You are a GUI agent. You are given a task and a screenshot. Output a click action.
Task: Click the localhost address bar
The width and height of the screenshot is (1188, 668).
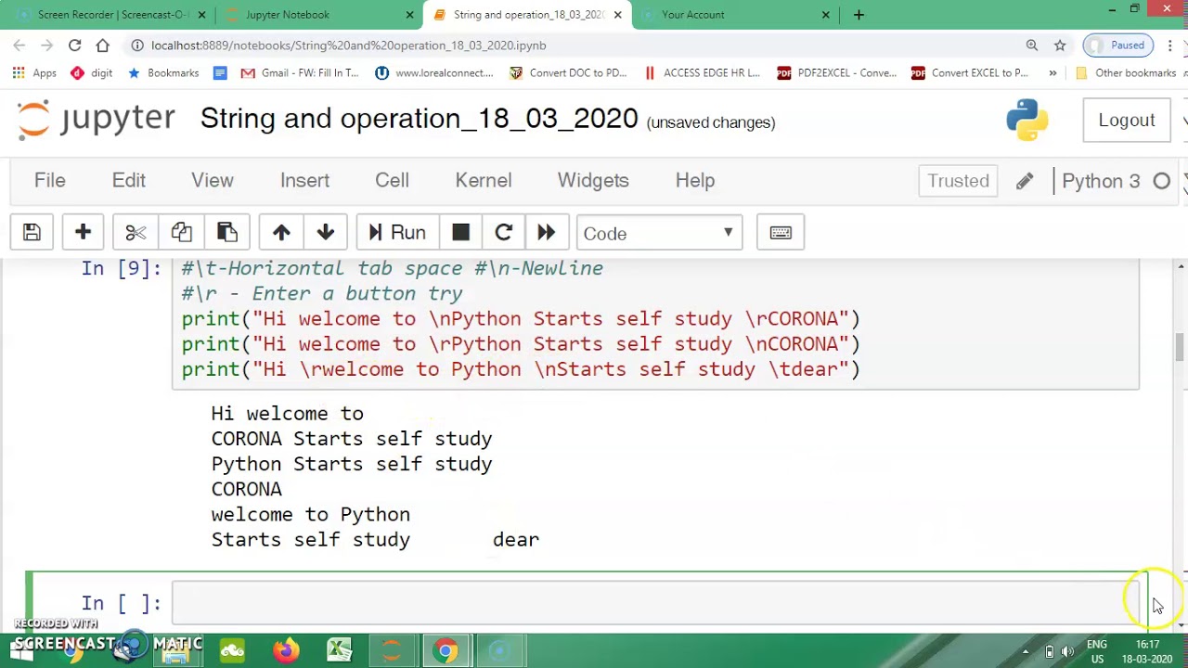[x=575, y=45]
